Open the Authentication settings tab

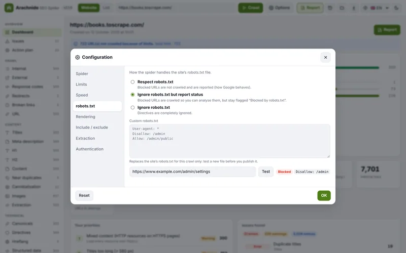(x=97, y=149)
